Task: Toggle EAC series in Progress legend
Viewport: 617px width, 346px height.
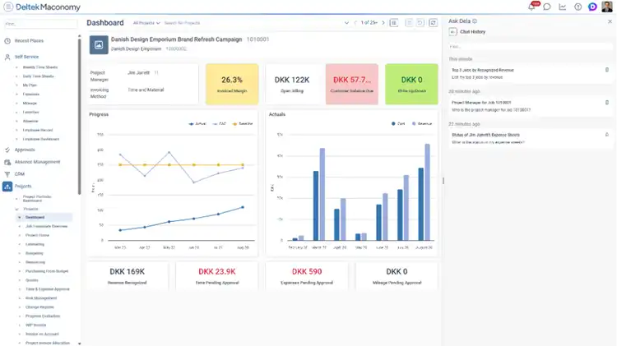Action: pos(219,124)
